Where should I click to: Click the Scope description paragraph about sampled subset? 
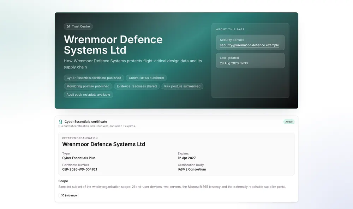pyautogui.click(x=172, y=187)
